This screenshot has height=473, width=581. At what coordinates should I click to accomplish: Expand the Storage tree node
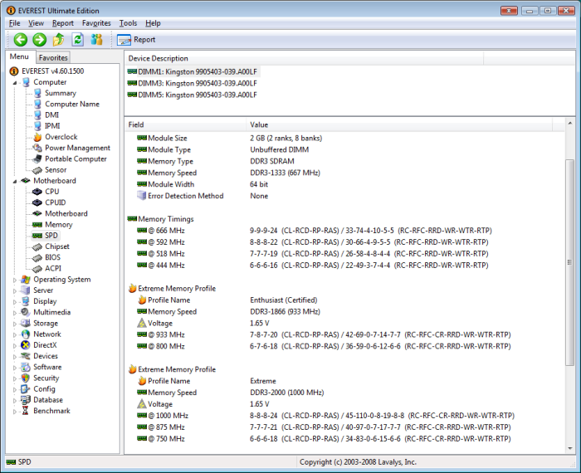tap(15, 324)
